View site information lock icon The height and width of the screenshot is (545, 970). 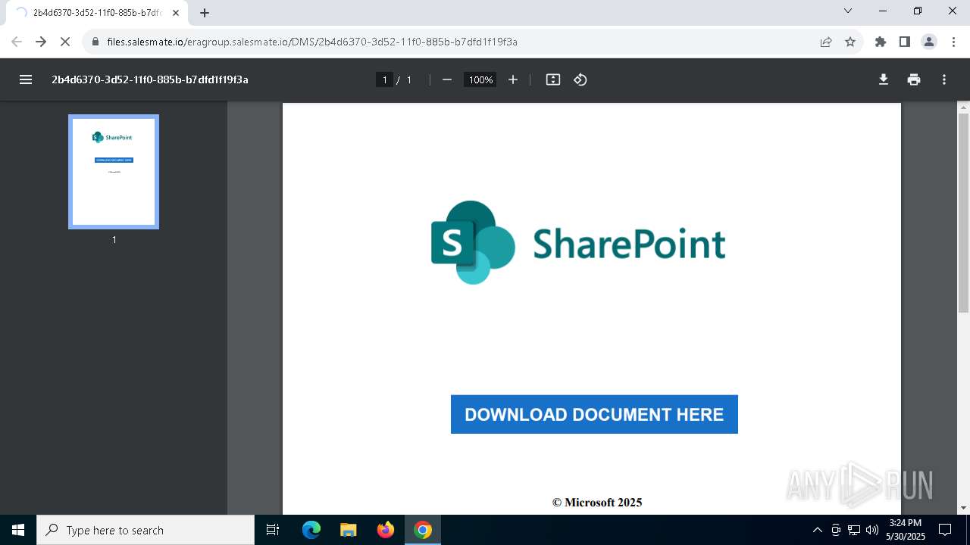click(x=95, y=42)
